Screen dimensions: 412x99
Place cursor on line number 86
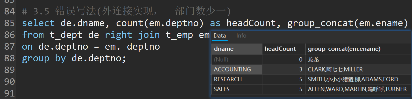pyautogui.click(x=10, y=35)
